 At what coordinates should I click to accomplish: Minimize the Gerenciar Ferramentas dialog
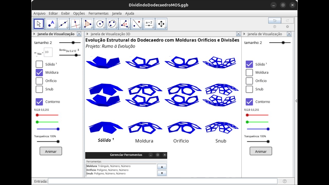point(151,155)
